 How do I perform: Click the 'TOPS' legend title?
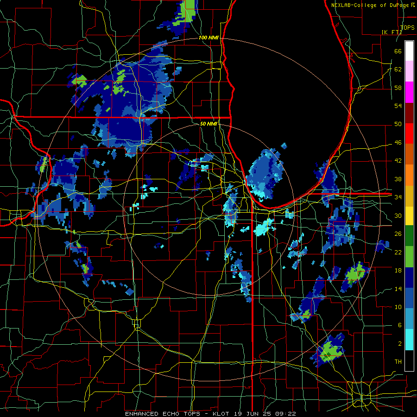[x=407, y=28]
